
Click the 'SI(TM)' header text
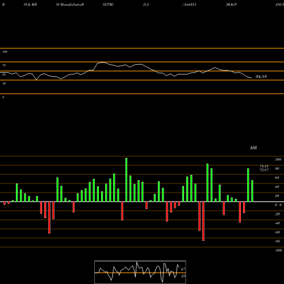click(108, 5)
